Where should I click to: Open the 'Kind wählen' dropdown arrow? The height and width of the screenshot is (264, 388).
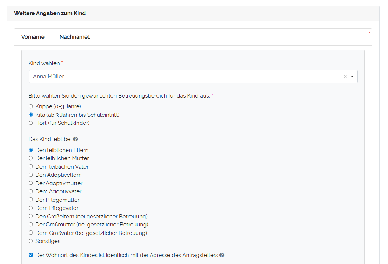352,77
